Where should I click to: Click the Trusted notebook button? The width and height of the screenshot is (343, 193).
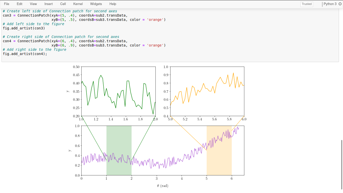(x=307, y=4)
